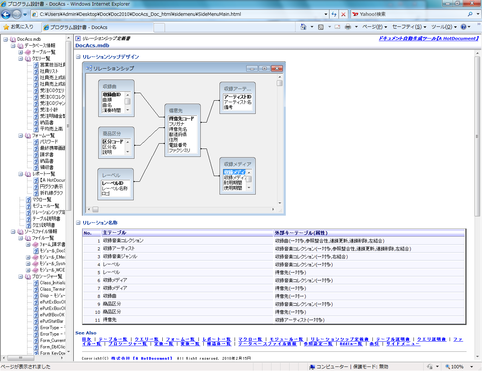
Task: Open the セーフティ(S) menu
Action: click(409, 27)
